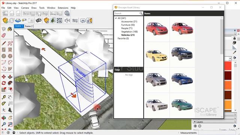The width and height of the screenshot is (240, 135).
Task: Open Enscape feedback speech bubble icon
Action: click(83, 20)
